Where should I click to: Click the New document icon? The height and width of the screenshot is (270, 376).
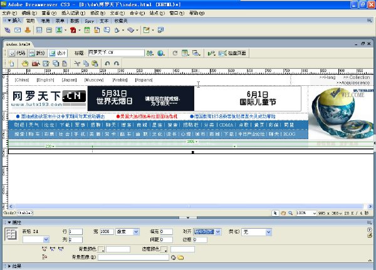[x=11, y=63]
